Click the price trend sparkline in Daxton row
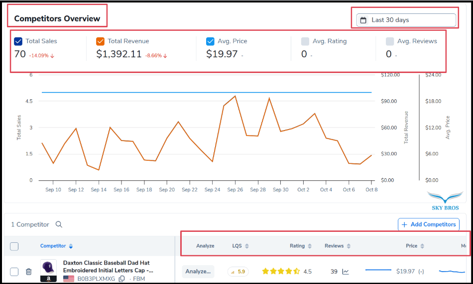This screenshot has width=473, height=284. click(378, 270)
